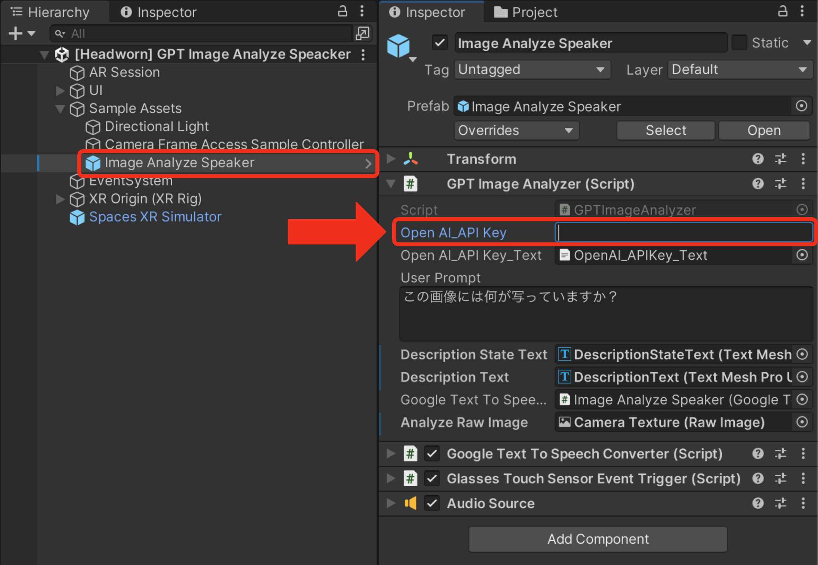Screen dimensions: 818x565
Task: Click the prefab Open button
Action: (x=764, y=131)
